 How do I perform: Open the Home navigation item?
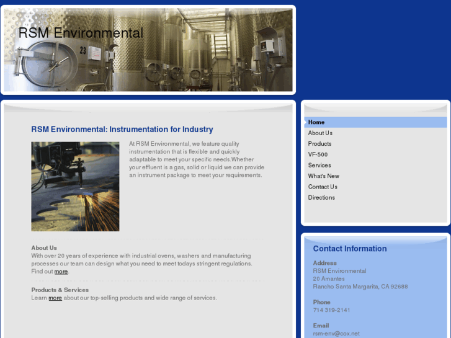pyautogui.click(x=375, y=122)
